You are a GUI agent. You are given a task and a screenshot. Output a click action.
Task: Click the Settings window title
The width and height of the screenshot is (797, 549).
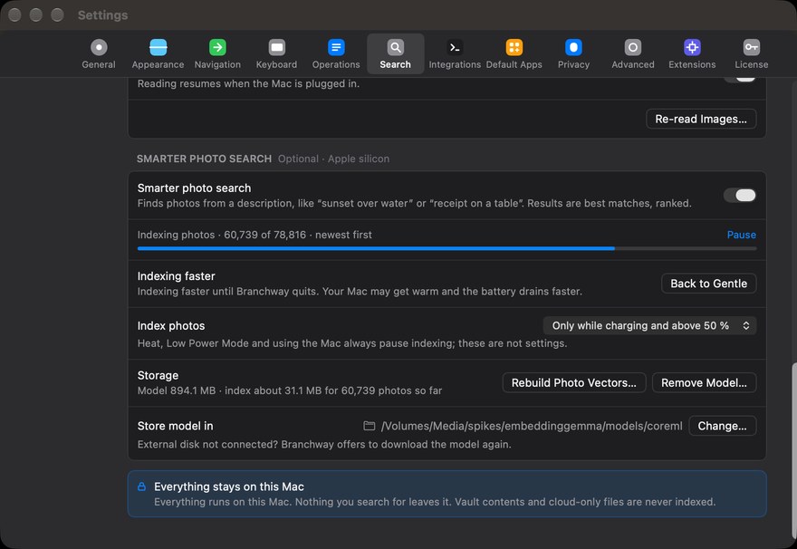102,15
